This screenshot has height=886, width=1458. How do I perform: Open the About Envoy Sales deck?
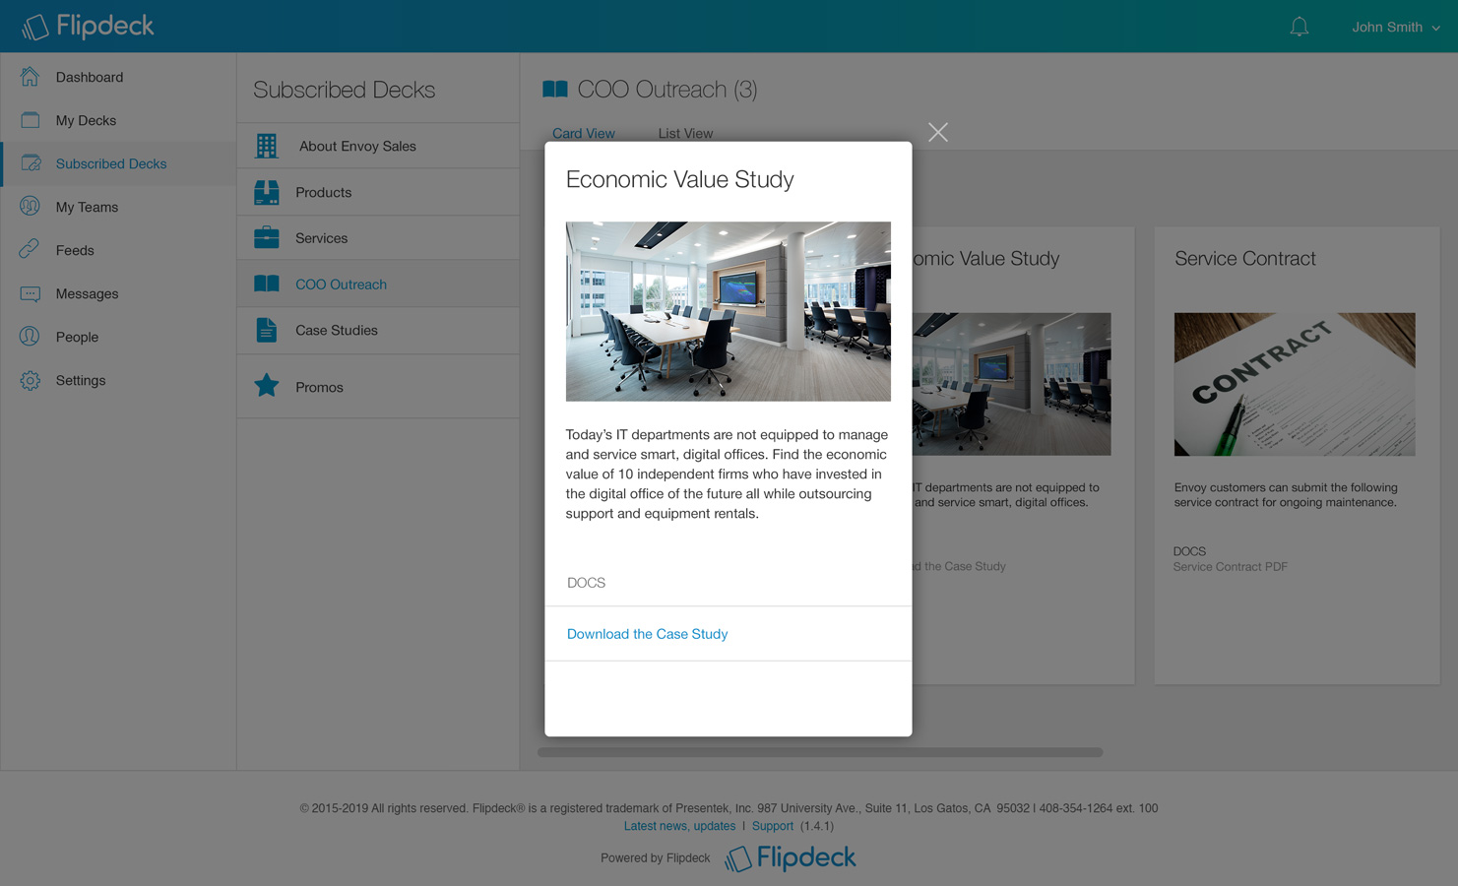point(378,146)
